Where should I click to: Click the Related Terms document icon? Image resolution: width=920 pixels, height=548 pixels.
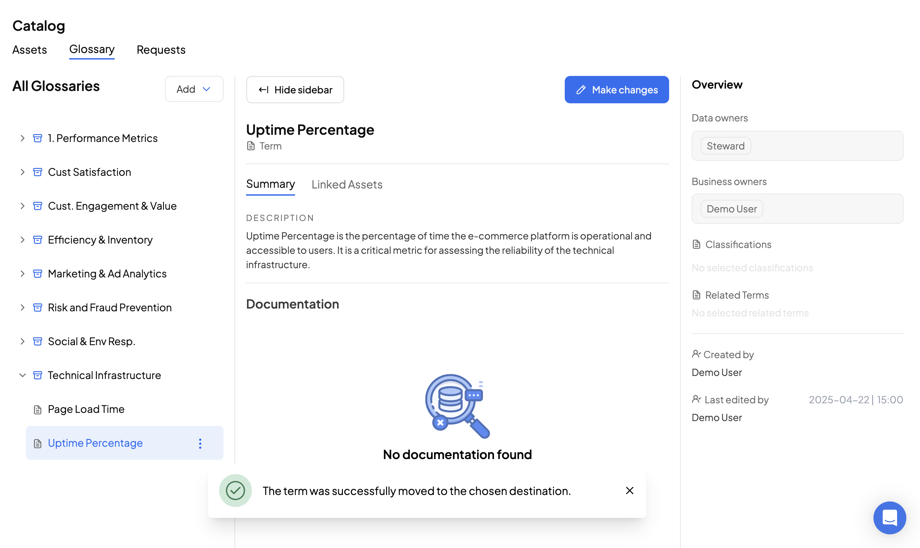(x=696, y=295)
